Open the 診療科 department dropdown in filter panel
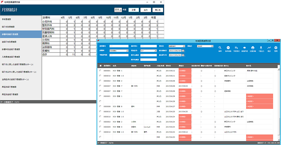 (119, 51)
